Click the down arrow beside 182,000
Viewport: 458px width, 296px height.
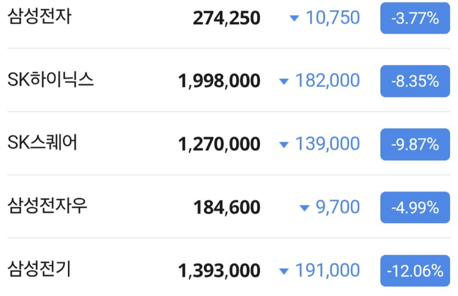284,82
